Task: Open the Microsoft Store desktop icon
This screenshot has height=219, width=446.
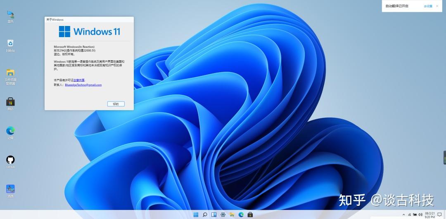Action: tap(10, 104)
